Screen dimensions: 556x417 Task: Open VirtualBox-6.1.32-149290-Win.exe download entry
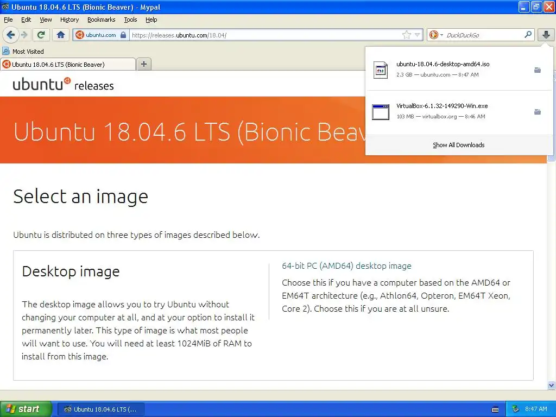[x=459, y=111]
